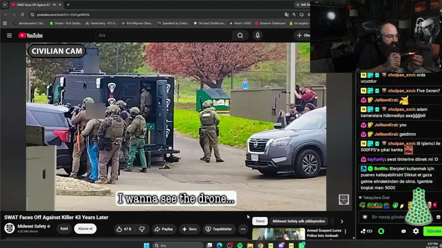
Task: Open the chat settings gear icon
Action: click(416, 231)
